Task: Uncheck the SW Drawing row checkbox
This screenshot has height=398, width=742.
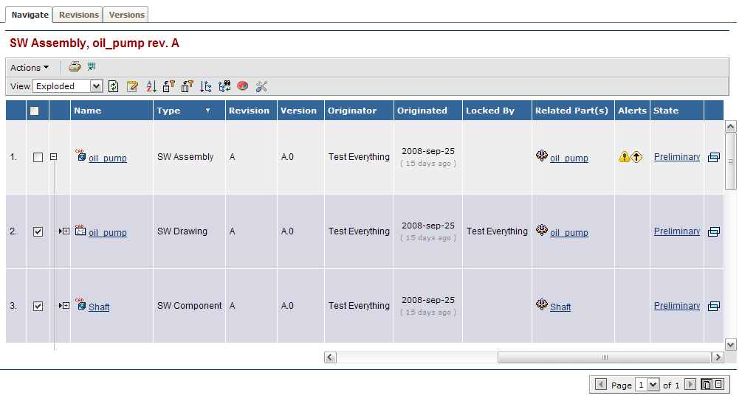Action: (38, 231)
